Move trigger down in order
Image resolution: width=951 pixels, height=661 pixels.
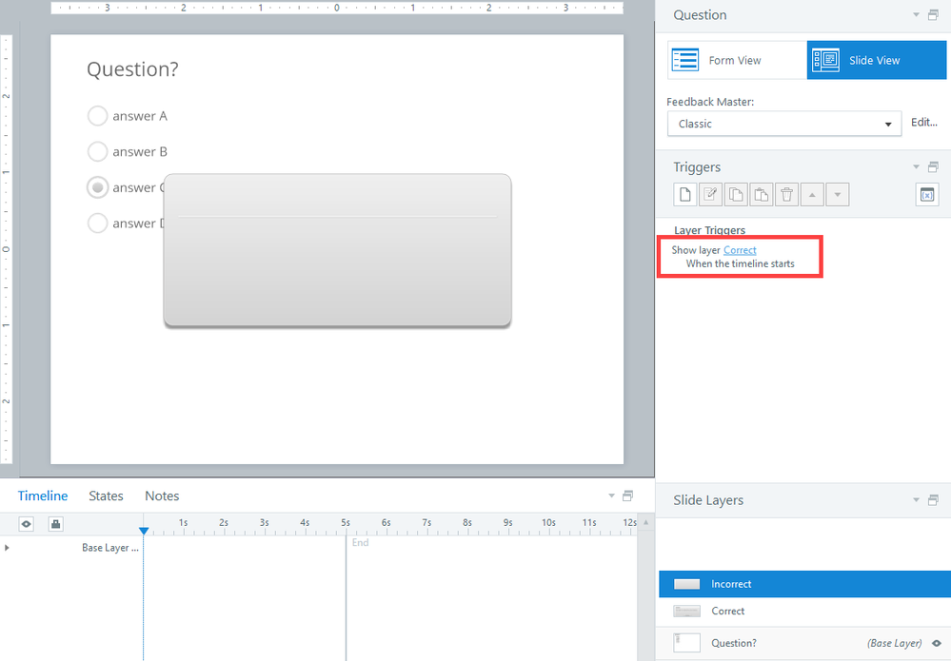point(838,194)
